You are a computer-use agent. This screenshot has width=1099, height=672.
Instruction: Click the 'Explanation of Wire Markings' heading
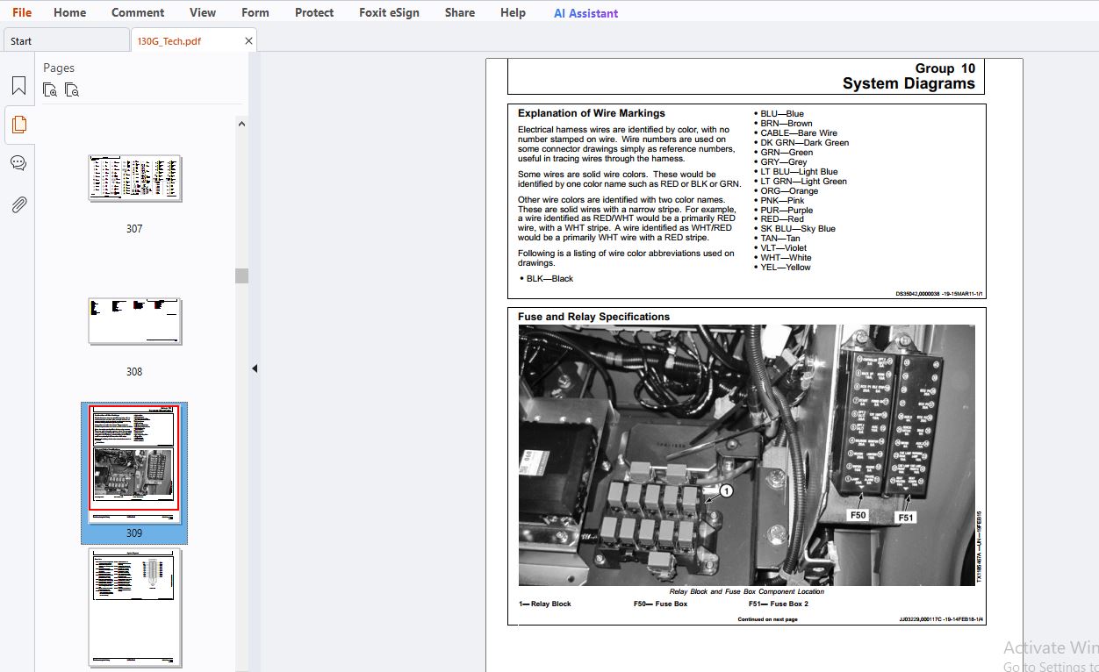592,113
